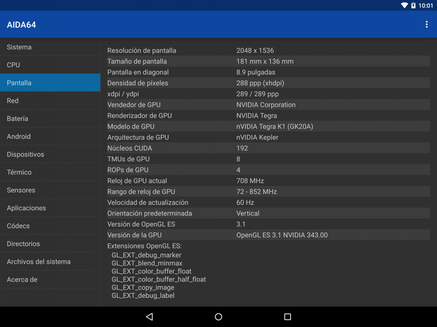This screenshot has width=437, height=327.
Task: View the Térmico temperature section
Action: [x=50, y=172]
